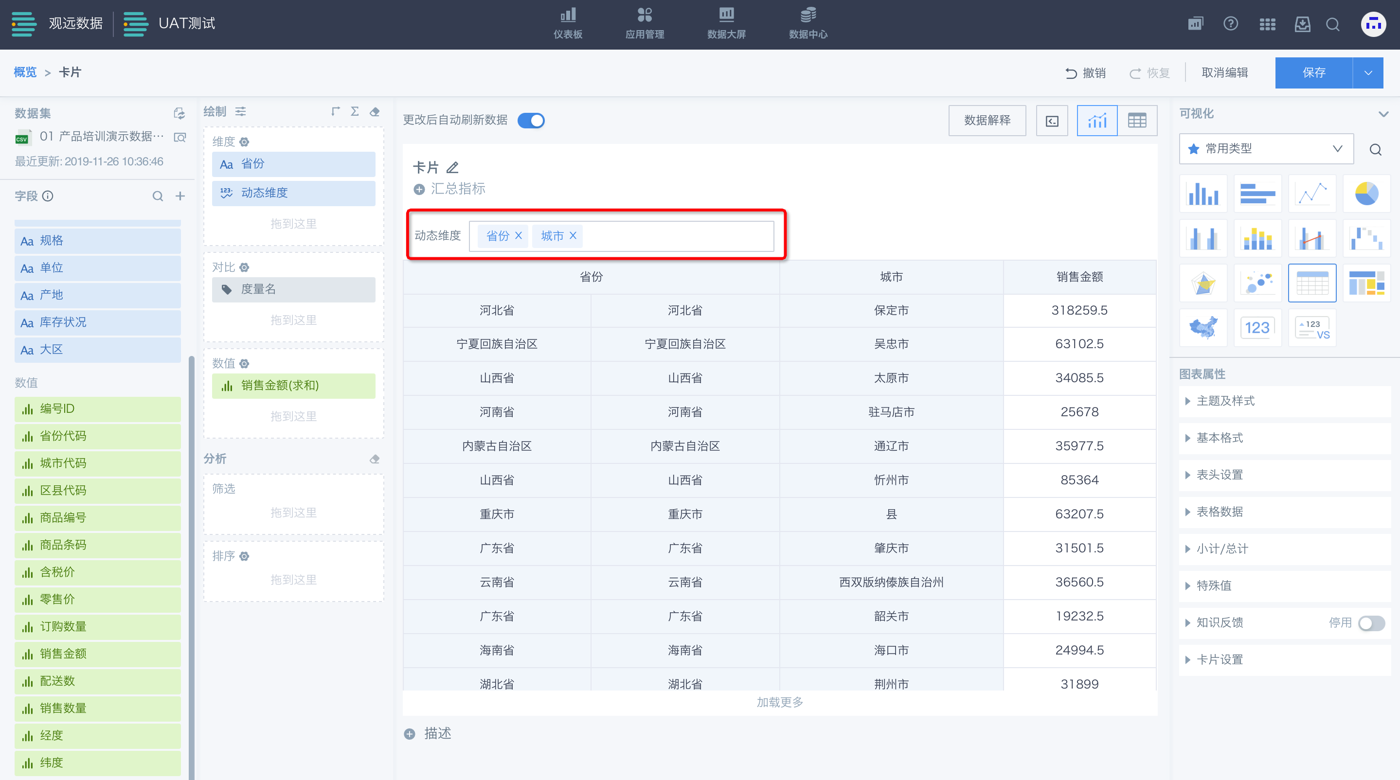Expand 主题及样式 section
Screen dimensions: 1400x780
(1285, 401)
